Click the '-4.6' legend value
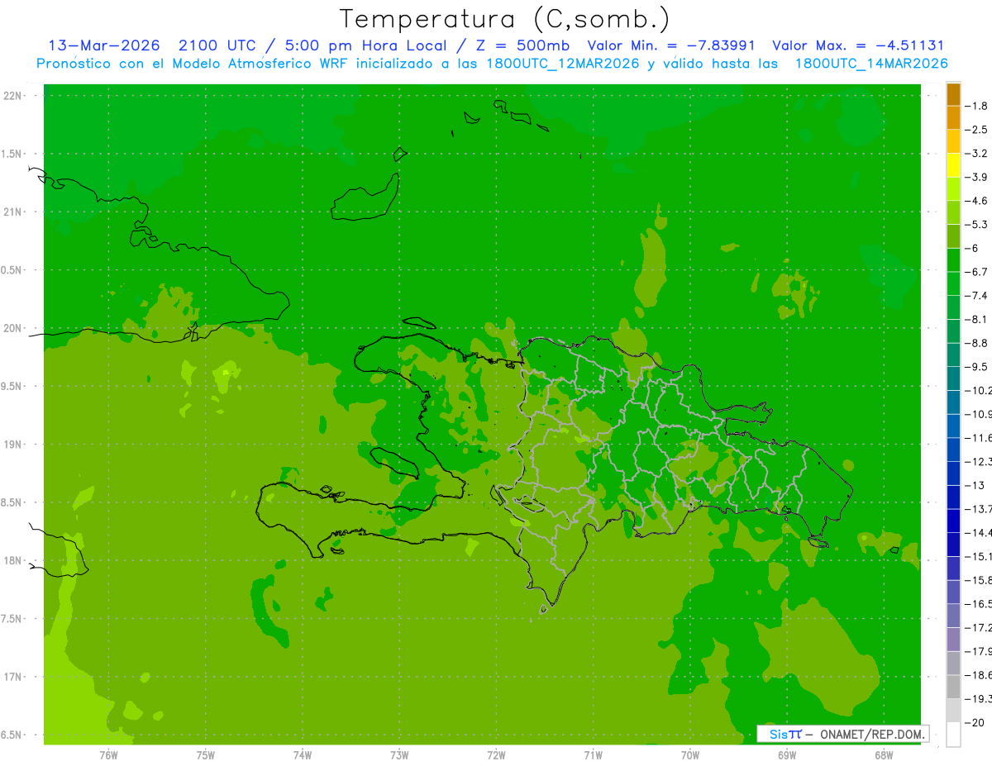This screenshot has height=766, width=992. coord(976,201)
